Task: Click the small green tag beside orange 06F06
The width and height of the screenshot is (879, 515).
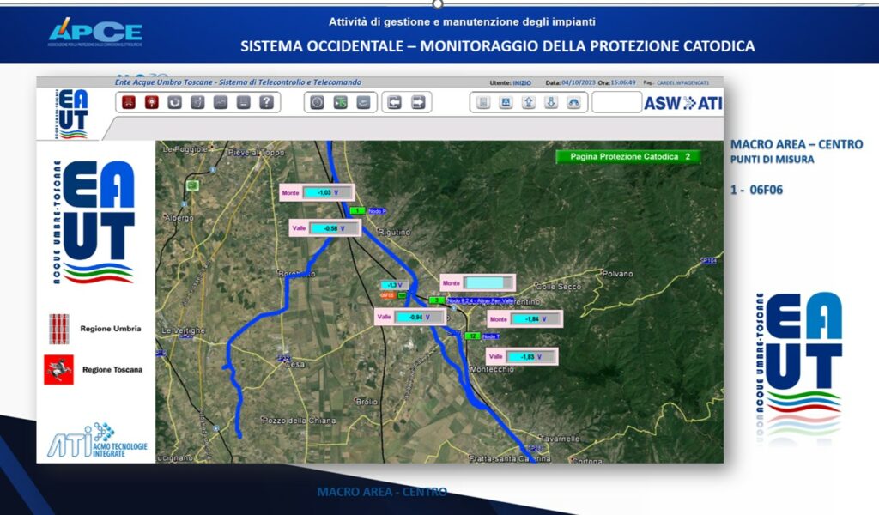Action: pos(402,295)
